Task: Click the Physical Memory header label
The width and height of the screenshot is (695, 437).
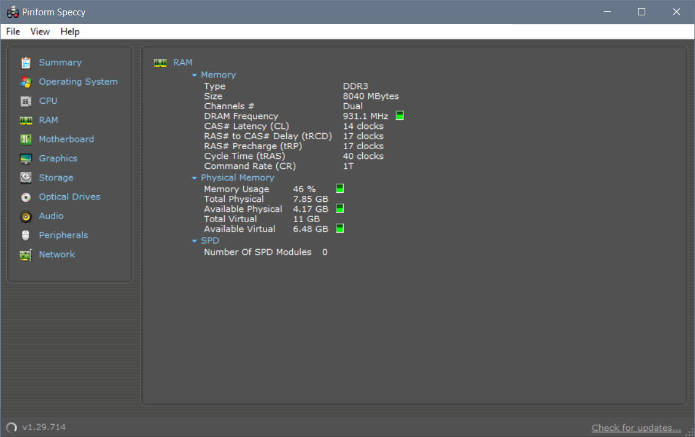Action: (x=237, y=178)
